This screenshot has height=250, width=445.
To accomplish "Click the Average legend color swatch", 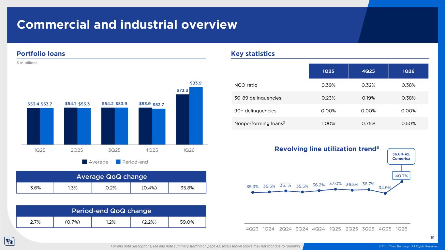I will (x=84, y=162).
